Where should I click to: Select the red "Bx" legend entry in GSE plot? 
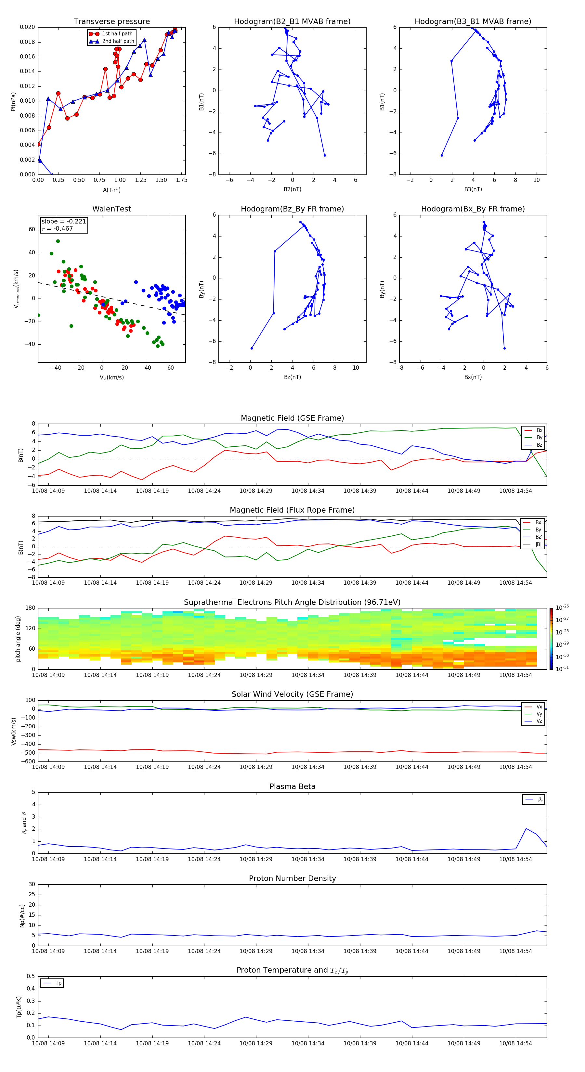(533, 430)
